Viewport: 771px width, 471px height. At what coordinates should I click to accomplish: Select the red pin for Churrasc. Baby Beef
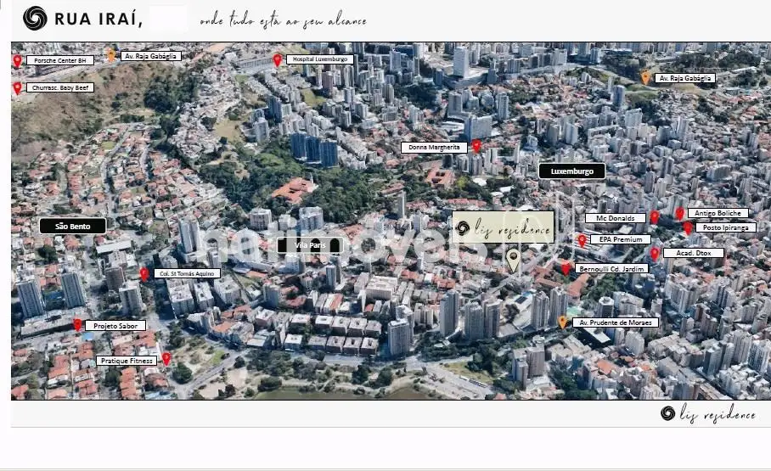[17, 87]
